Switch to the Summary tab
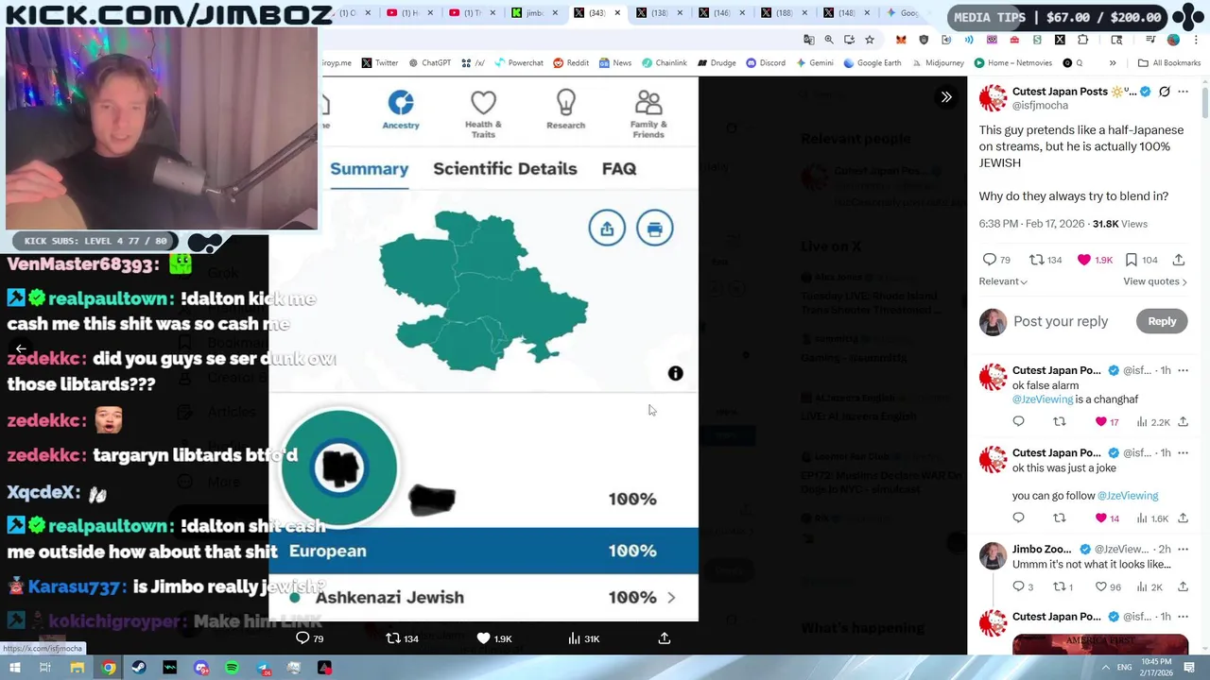This screenshot has height=680, width=1210. point(369,169)
